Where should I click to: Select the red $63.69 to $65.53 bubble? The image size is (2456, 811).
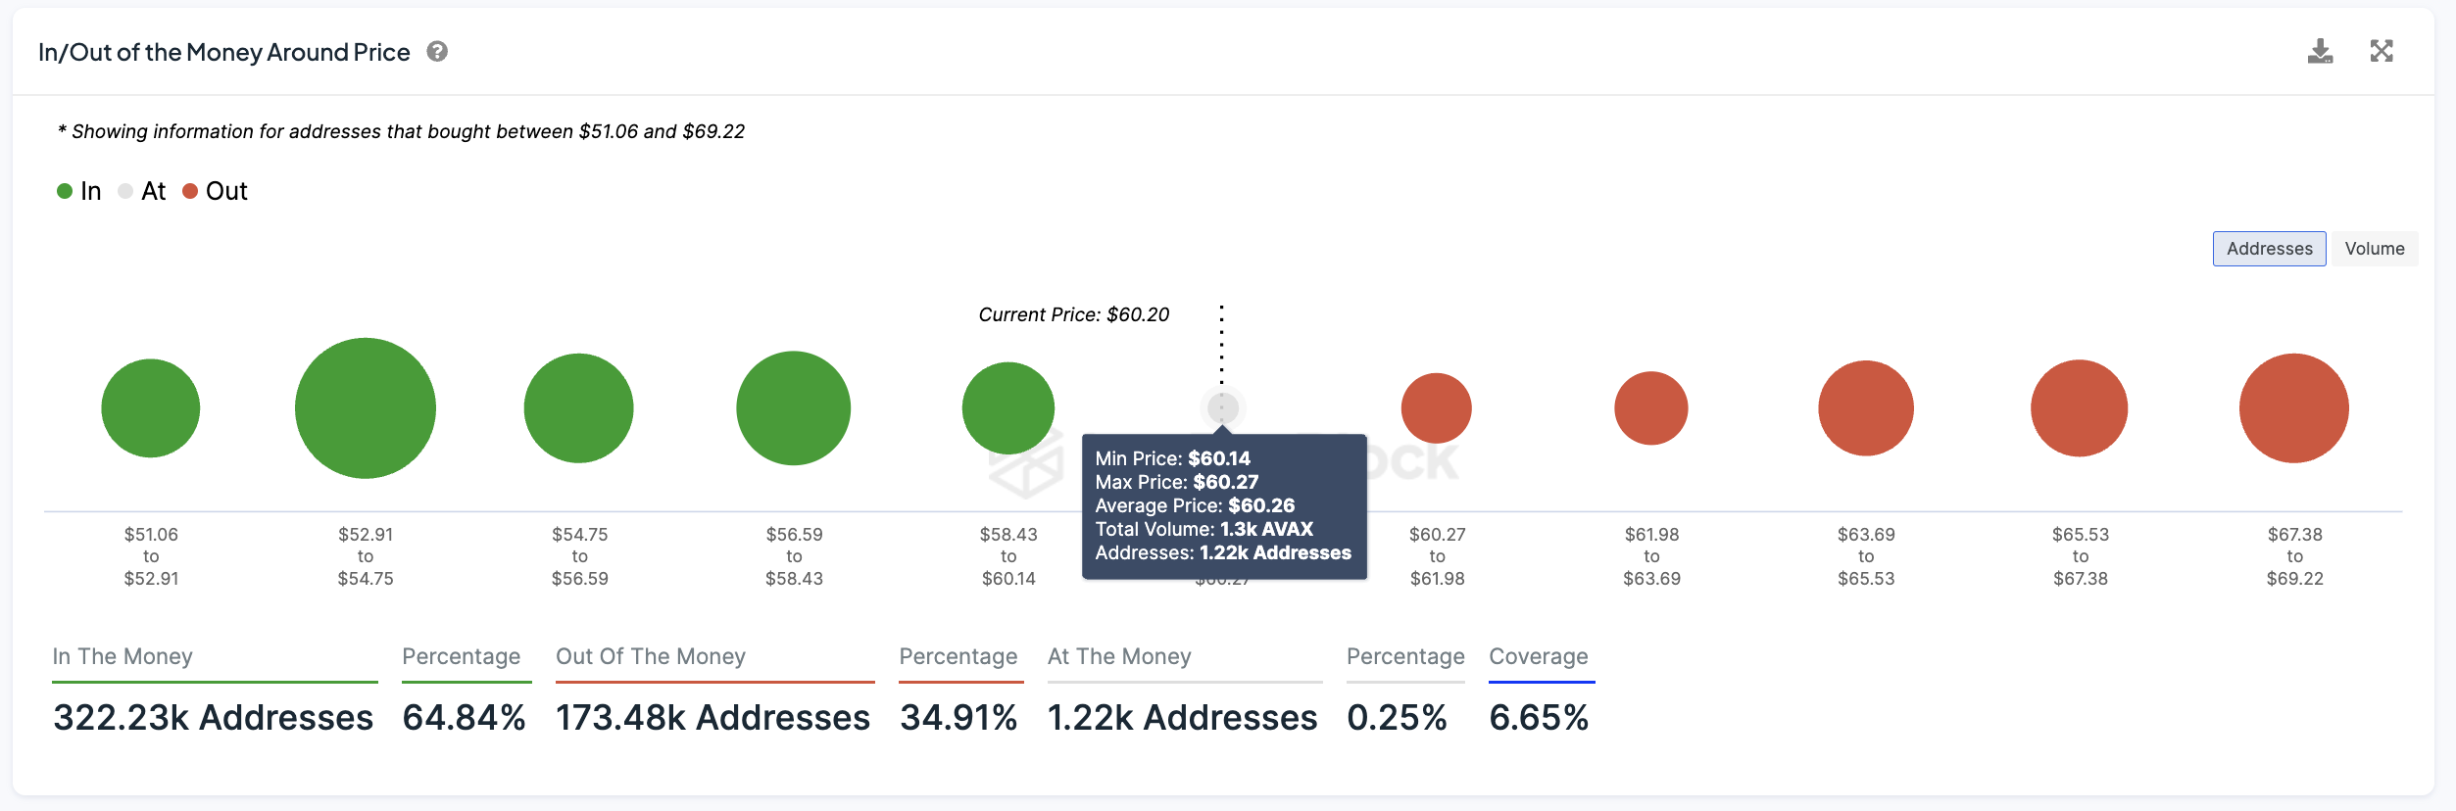pyautogui.click(x=1866, y=408)
